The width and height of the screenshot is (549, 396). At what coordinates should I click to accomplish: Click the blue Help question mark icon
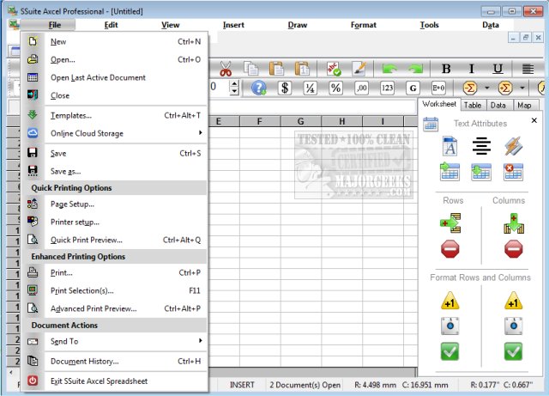[x=259, y=88]
